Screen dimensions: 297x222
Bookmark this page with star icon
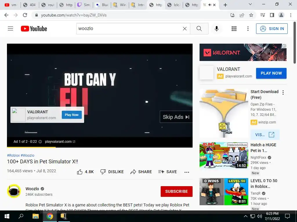(251, 15)
